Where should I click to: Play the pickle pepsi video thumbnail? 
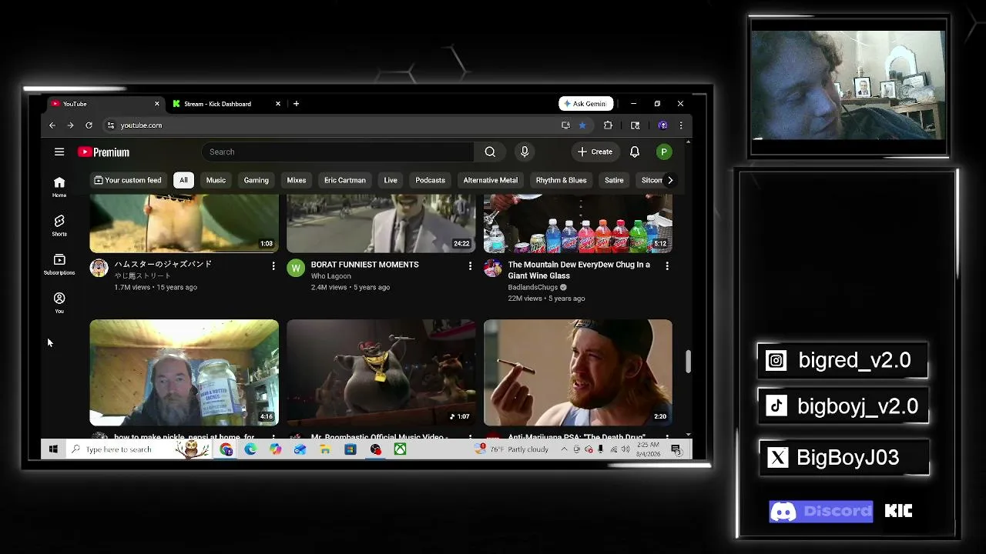pyautogui.click(x=184, y=372)
